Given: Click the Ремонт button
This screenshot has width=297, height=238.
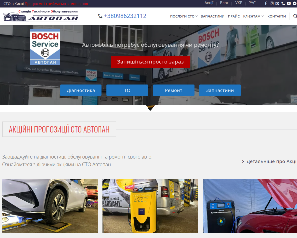Looking at the screenshot, I should click(x=174, y=90).
